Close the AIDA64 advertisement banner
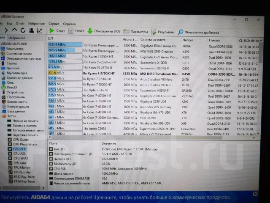Viewport: 270px width, 203px height. (255, 194)
